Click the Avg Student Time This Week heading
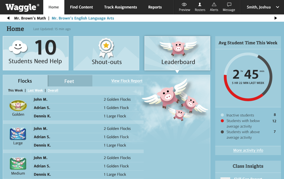This screenshot has width=284, height=179. point(248,43)
